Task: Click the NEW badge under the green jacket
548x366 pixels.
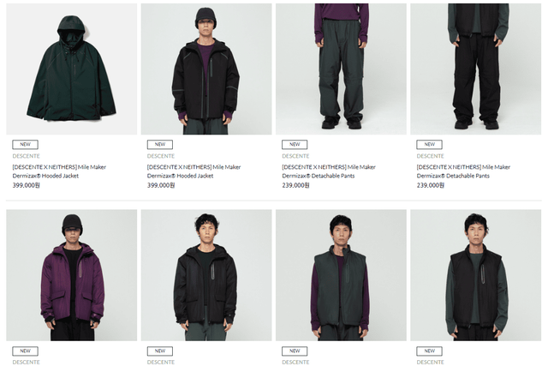Action: click(x=25, y=145)
